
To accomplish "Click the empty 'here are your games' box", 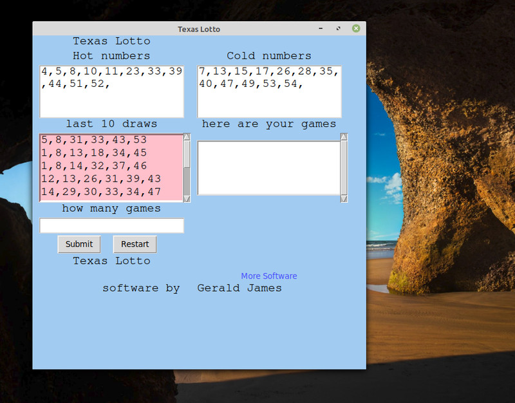I will click(x=268, y=168).
